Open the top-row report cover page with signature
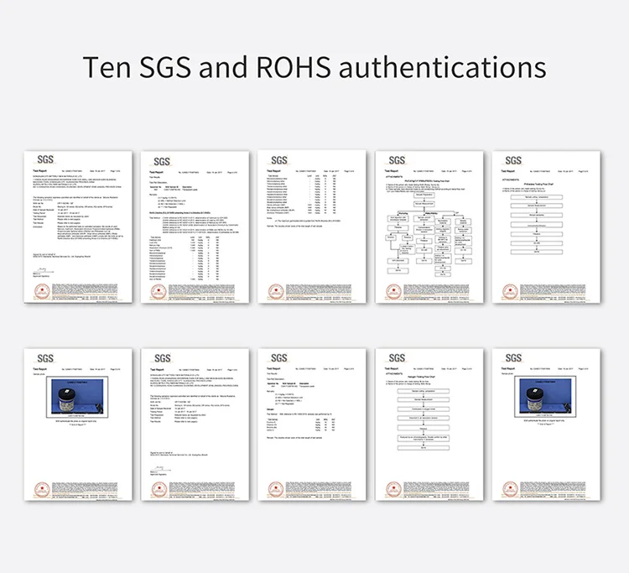629x573 pixels. point(78,227)
